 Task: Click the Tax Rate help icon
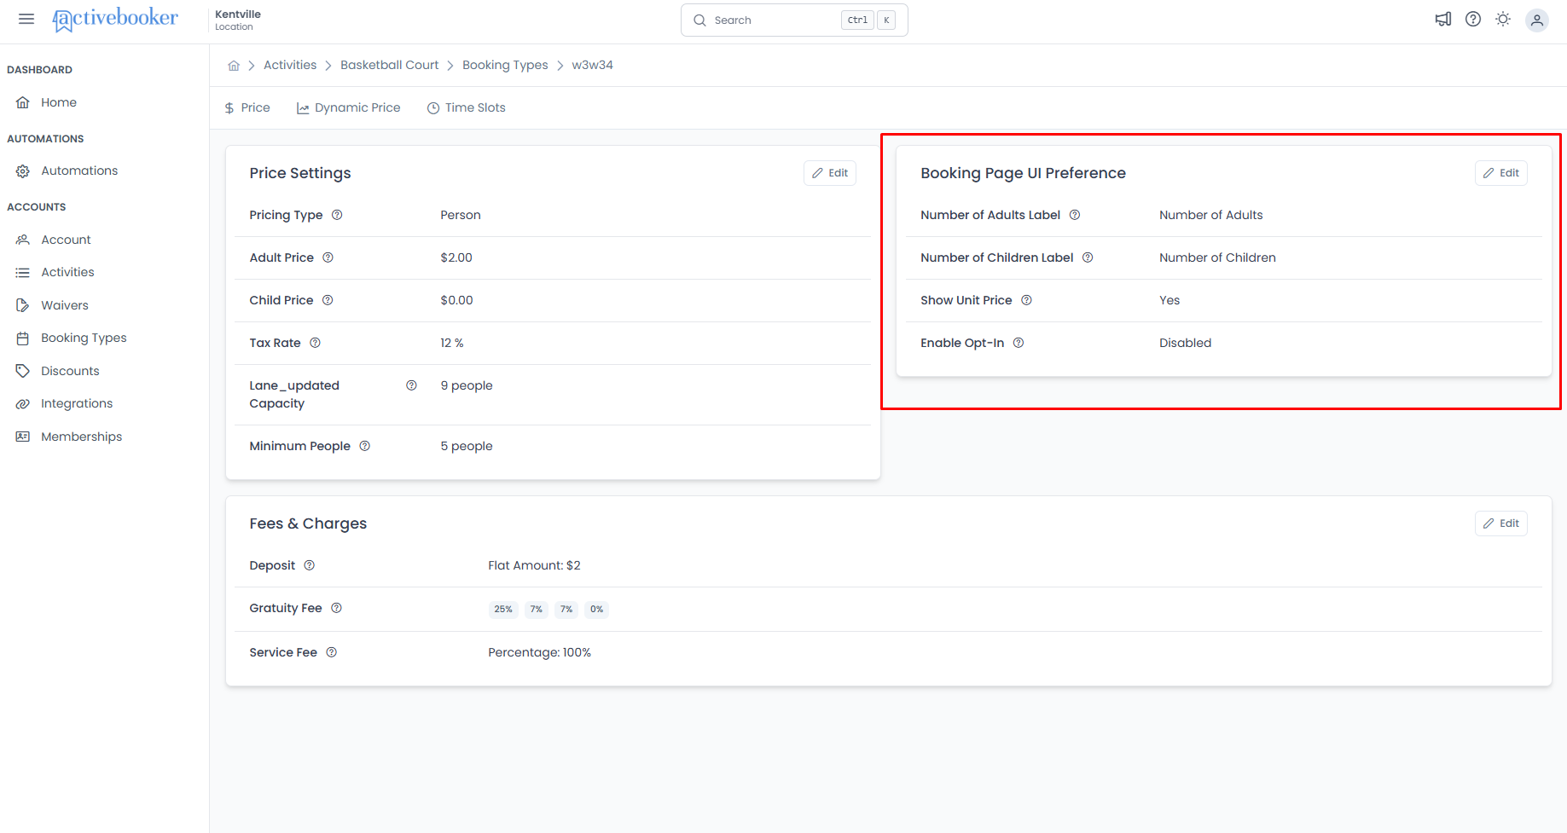pos(315,343)
